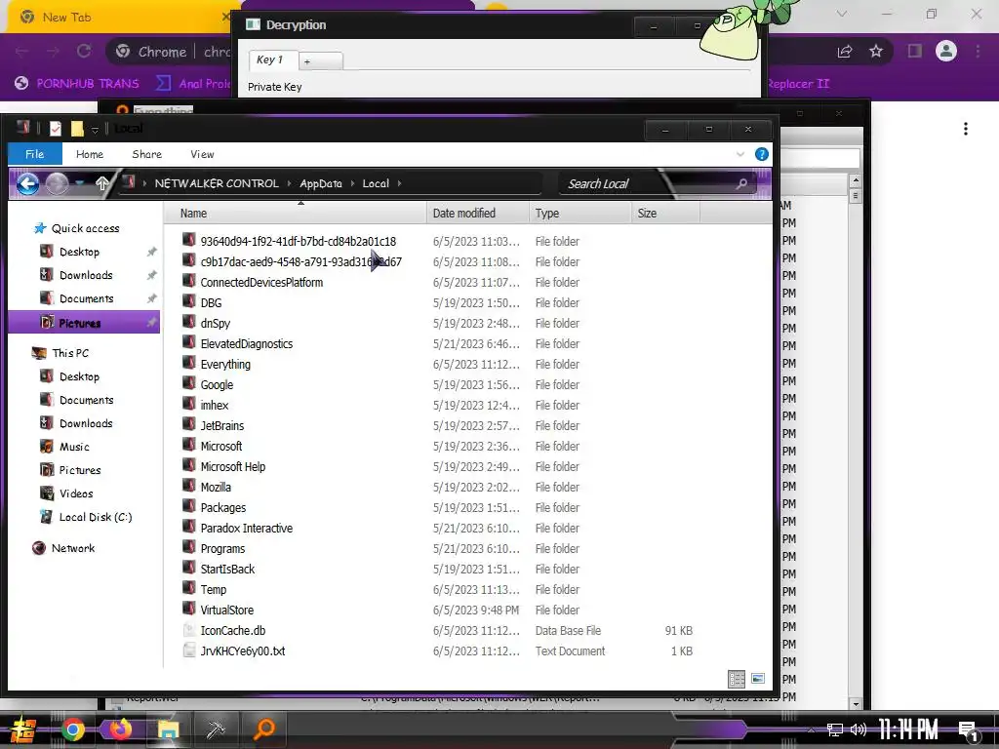This screenshot has height=749, width=999.
Task: Select Quick access in navigation pane
Action: [x=86, y=228]
